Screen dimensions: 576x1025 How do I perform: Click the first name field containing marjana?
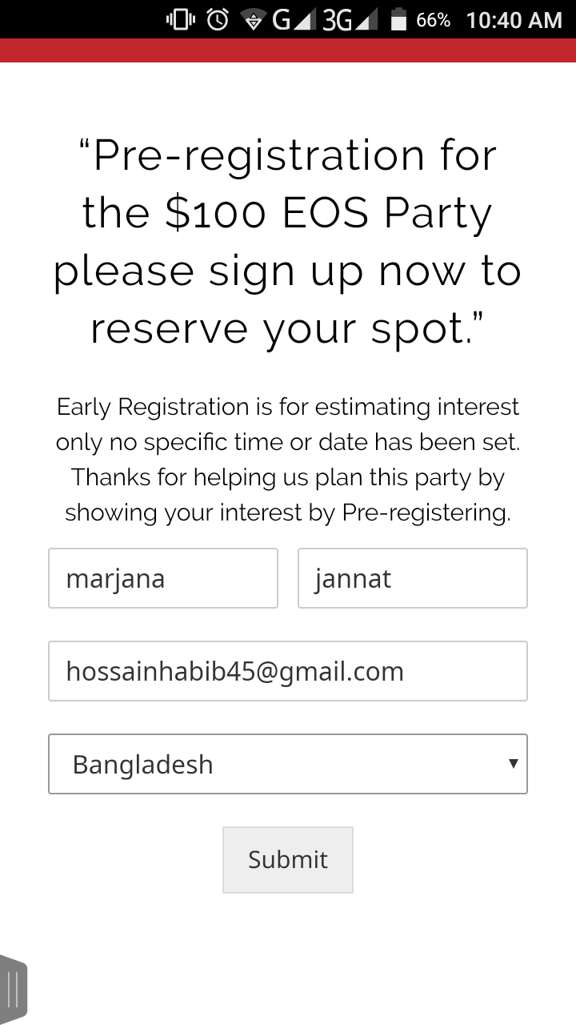[x=163, y=578]
